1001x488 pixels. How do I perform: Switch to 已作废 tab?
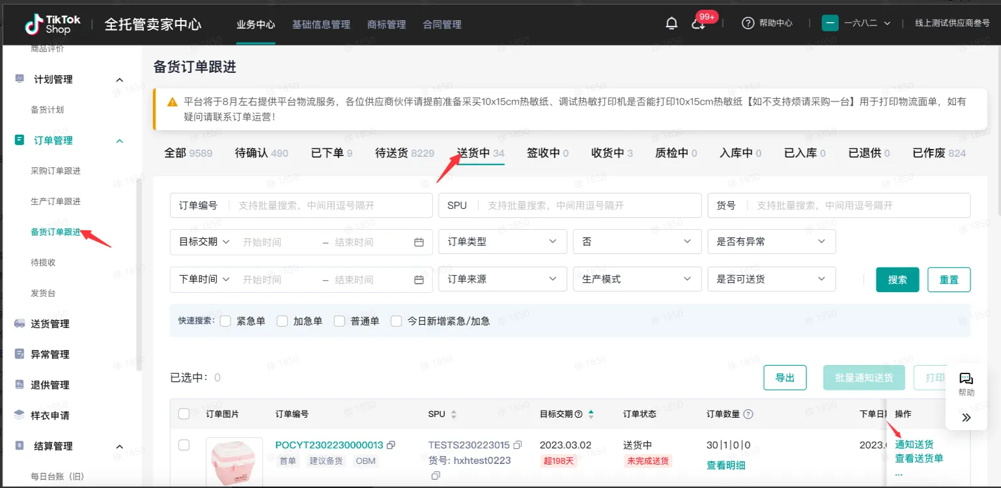[x=939, y=153]
